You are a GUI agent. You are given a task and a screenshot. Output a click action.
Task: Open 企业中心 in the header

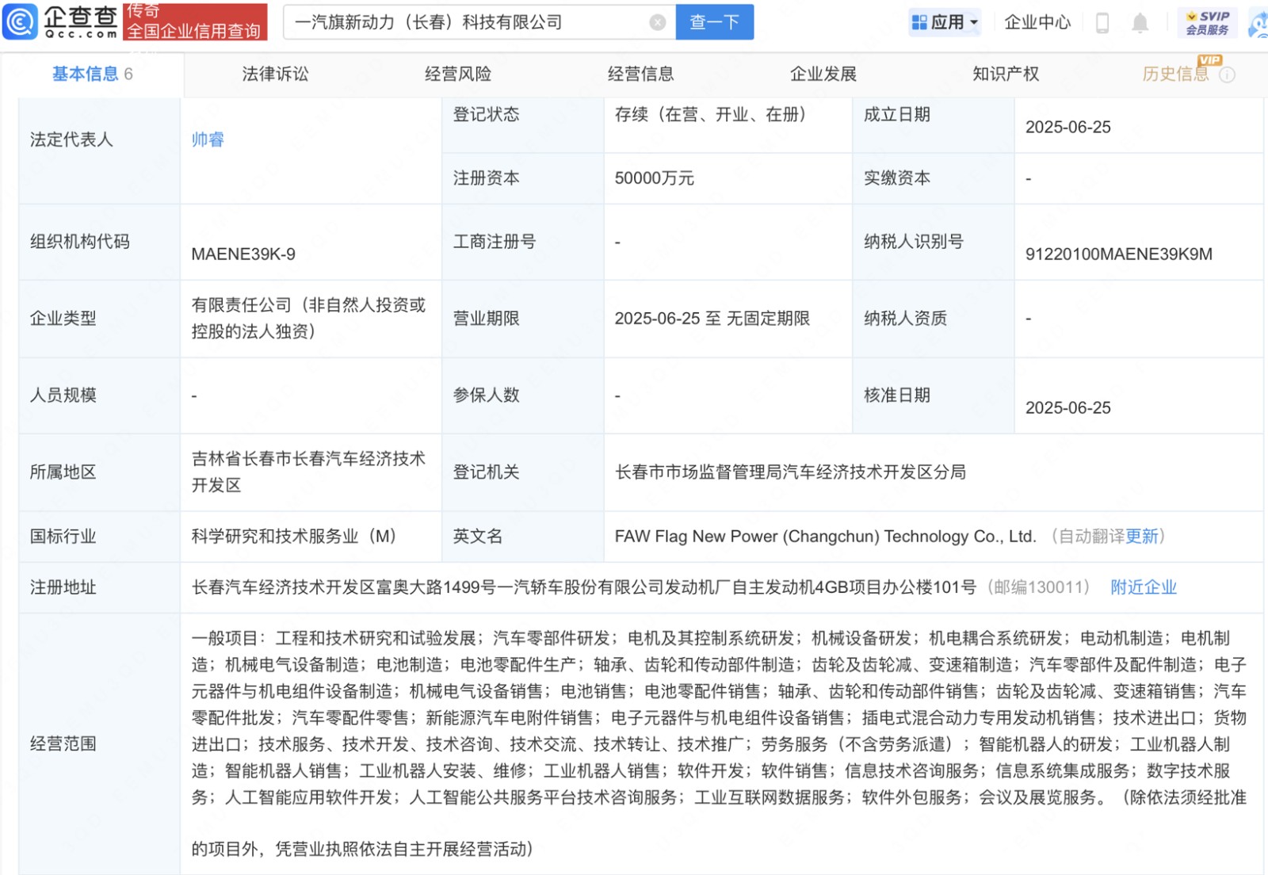coord(1037,22)
